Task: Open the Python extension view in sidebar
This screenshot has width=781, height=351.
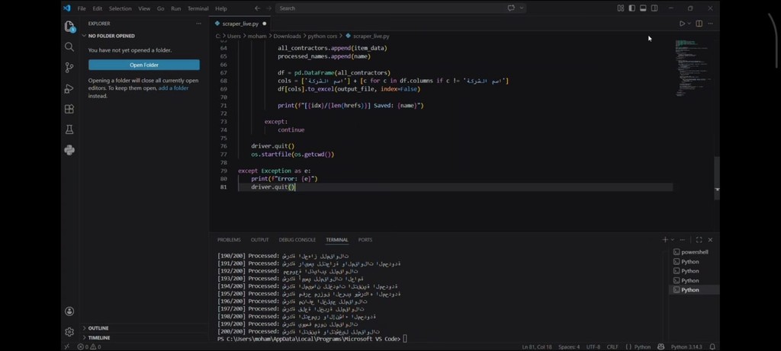Action: click(x=69, y=150)
